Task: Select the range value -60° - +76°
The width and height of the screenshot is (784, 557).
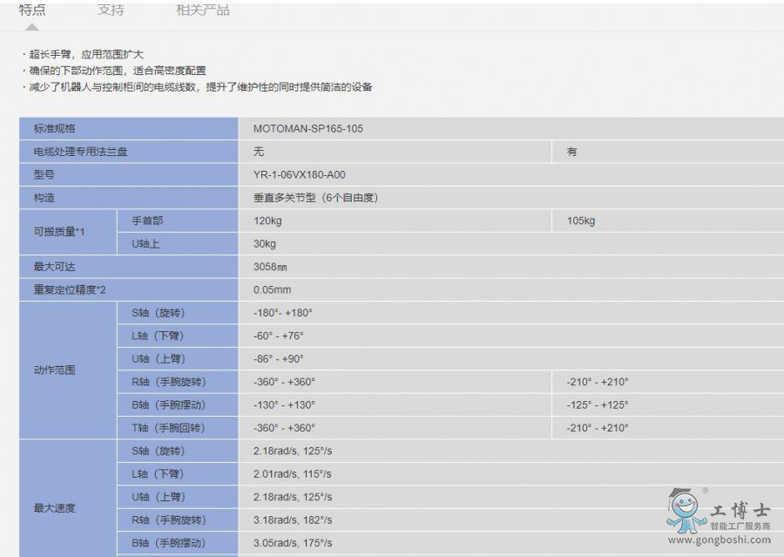Action: pos(279,336)
